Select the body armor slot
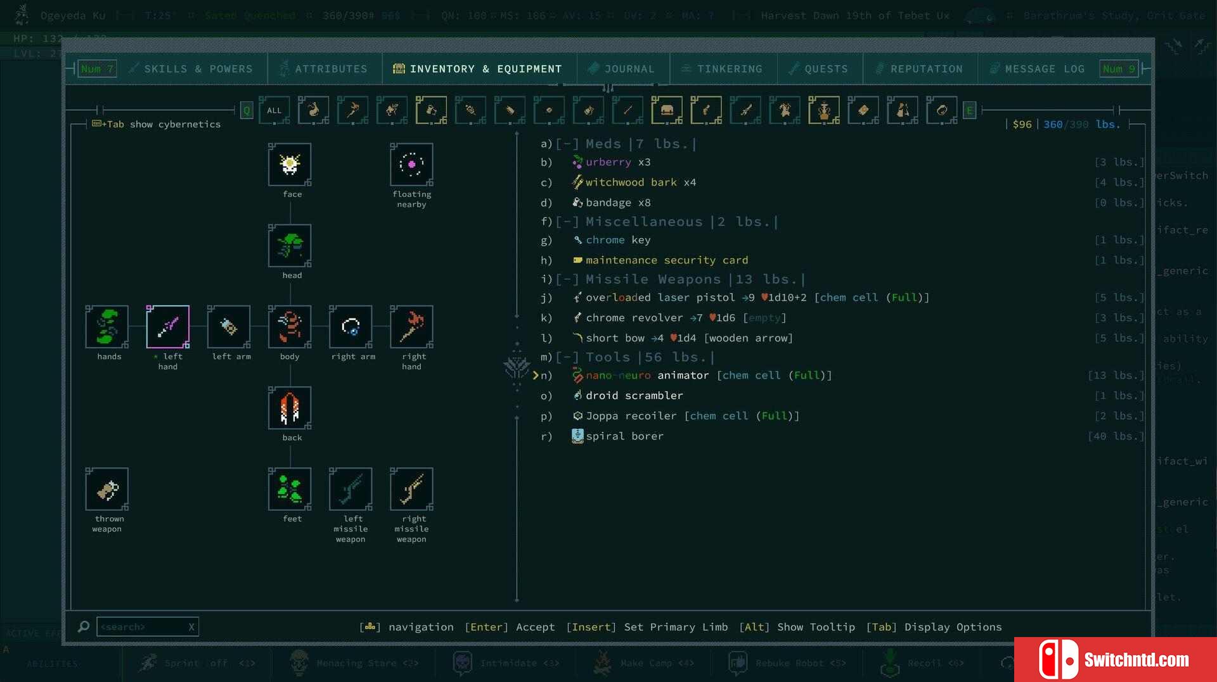 pyautogui.click(x=290, y=326)
